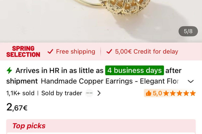This screenshot has width=202, height=134.
Task: Tap the five orange stars rating
Action: pos(179,93)
